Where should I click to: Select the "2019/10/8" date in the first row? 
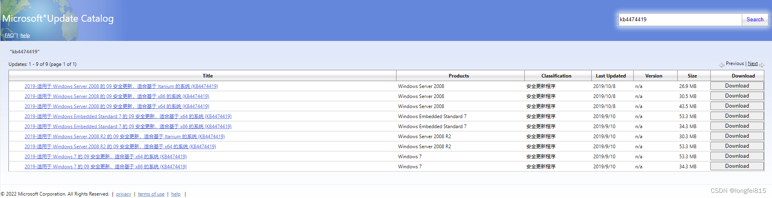tap(604, 86)
